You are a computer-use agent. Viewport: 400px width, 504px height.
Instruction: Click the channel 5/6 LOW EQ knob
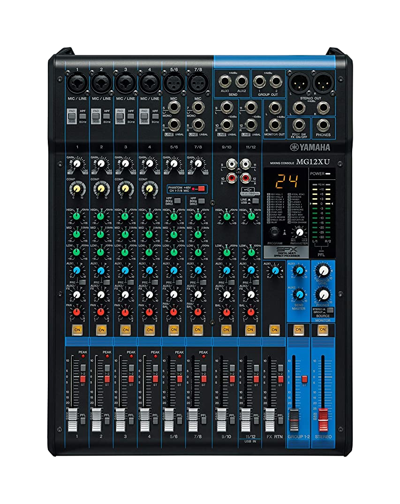(174, 252)
